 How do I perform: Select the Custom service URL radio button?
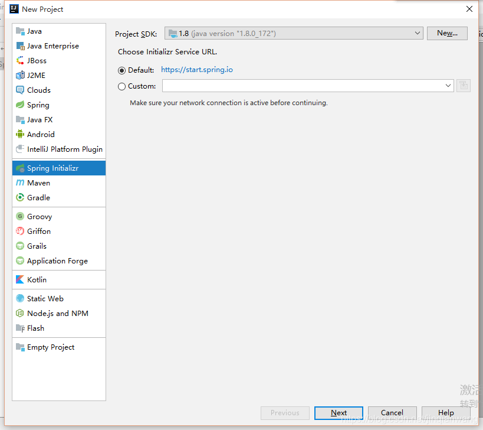click(121, 86)
